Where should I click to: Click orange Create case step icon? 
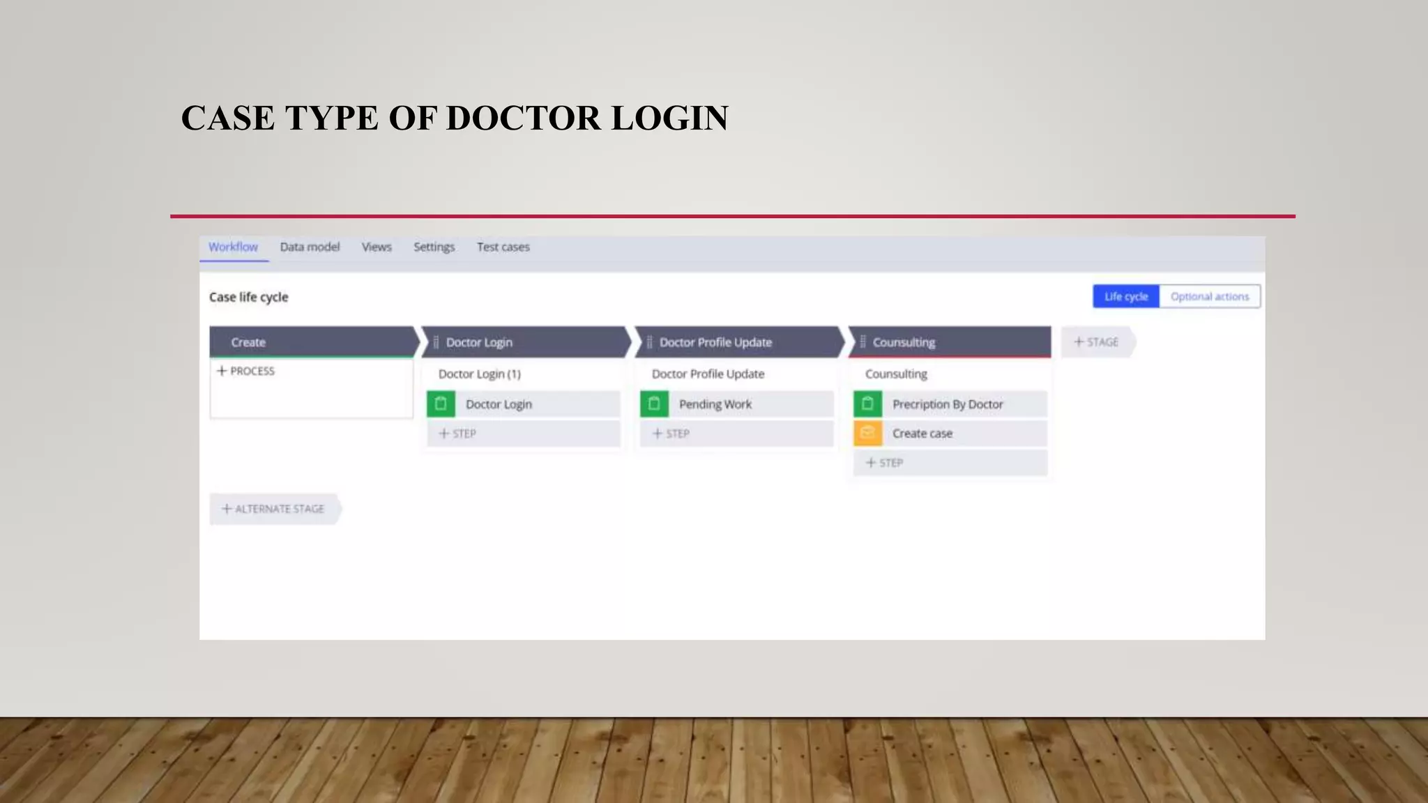point(867,433)
